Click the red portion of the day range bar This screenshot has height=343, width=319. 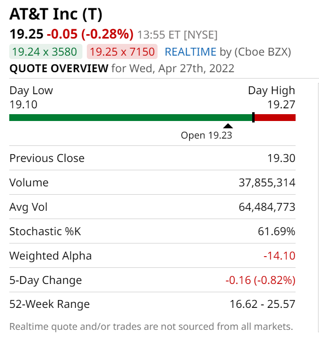point(275,118)
